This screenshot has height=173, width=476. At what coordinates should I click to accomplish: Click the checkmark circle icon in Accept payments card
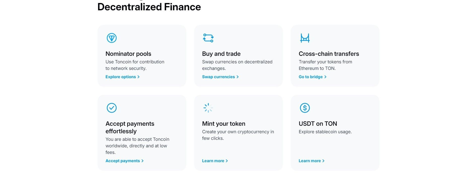[111, 108]
